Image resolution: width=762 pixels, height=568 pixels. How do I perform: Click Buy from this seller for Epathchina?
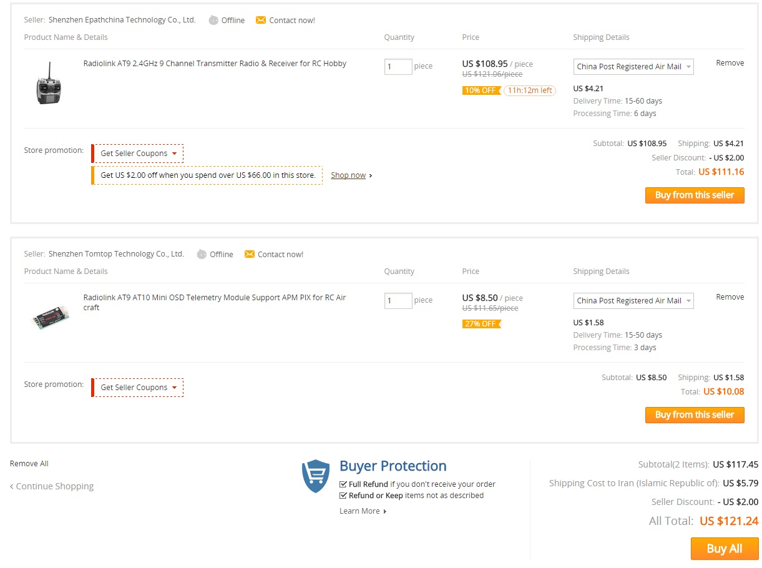695,195
